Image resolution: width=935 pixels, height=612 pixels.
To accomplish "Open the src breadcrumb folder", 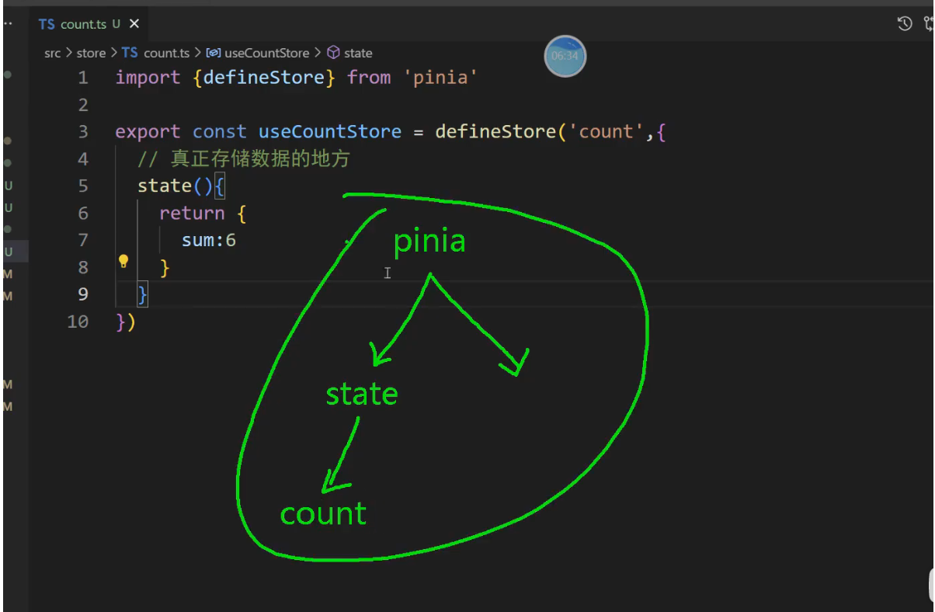I will click(52, 53).
